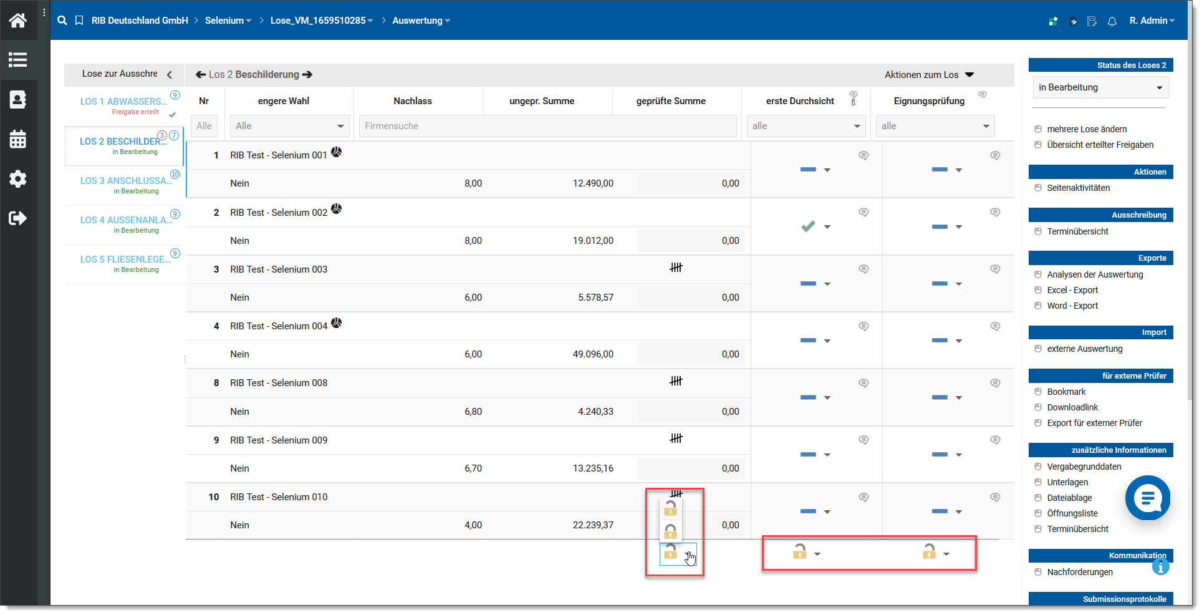
Task: Click the icon beside erste Durchsicht header
Action: [853, 97]
